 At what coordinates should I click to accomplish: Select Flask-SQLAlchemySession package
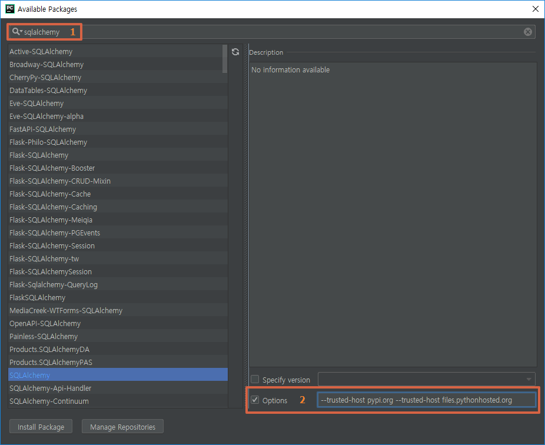(118, 271)
